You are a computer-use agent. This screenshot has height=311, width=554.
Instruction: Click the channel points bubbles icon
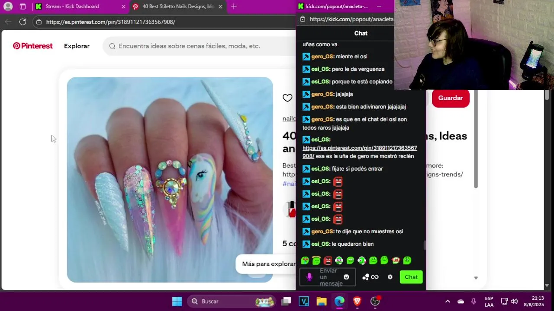click(x=366, y=277)
